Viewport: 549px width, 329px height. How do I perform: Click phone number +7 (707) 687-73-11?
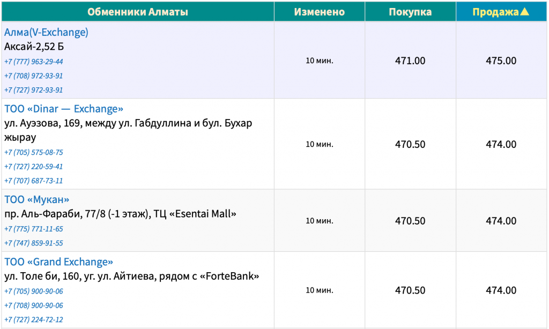[x=34, y=181]
